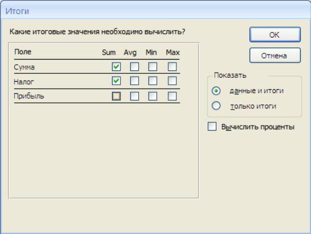Check Min checkbox for Прибыль field

(153, 97)
